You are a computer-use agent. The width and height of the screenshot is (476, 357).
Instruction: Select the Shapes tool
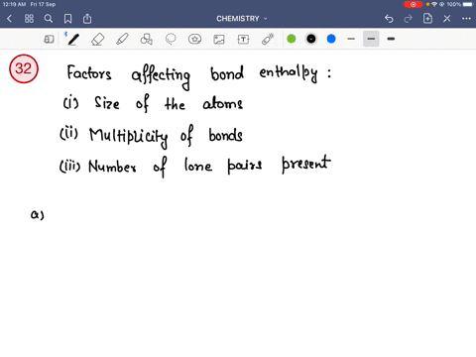tap(147, 39)
